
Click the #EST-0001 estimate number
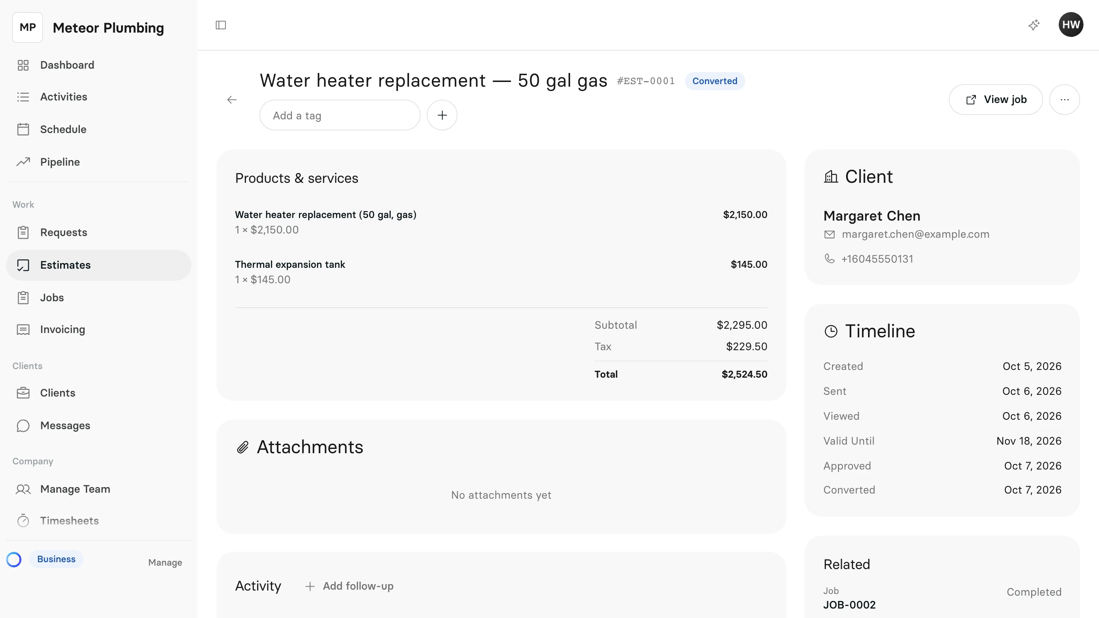tap(646, 81)
